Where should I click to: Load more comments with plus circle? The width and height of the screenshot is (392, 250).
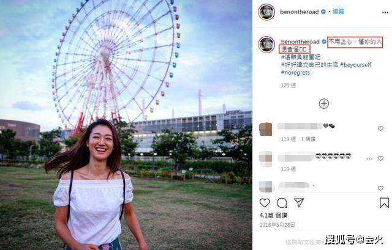[324, 103]
